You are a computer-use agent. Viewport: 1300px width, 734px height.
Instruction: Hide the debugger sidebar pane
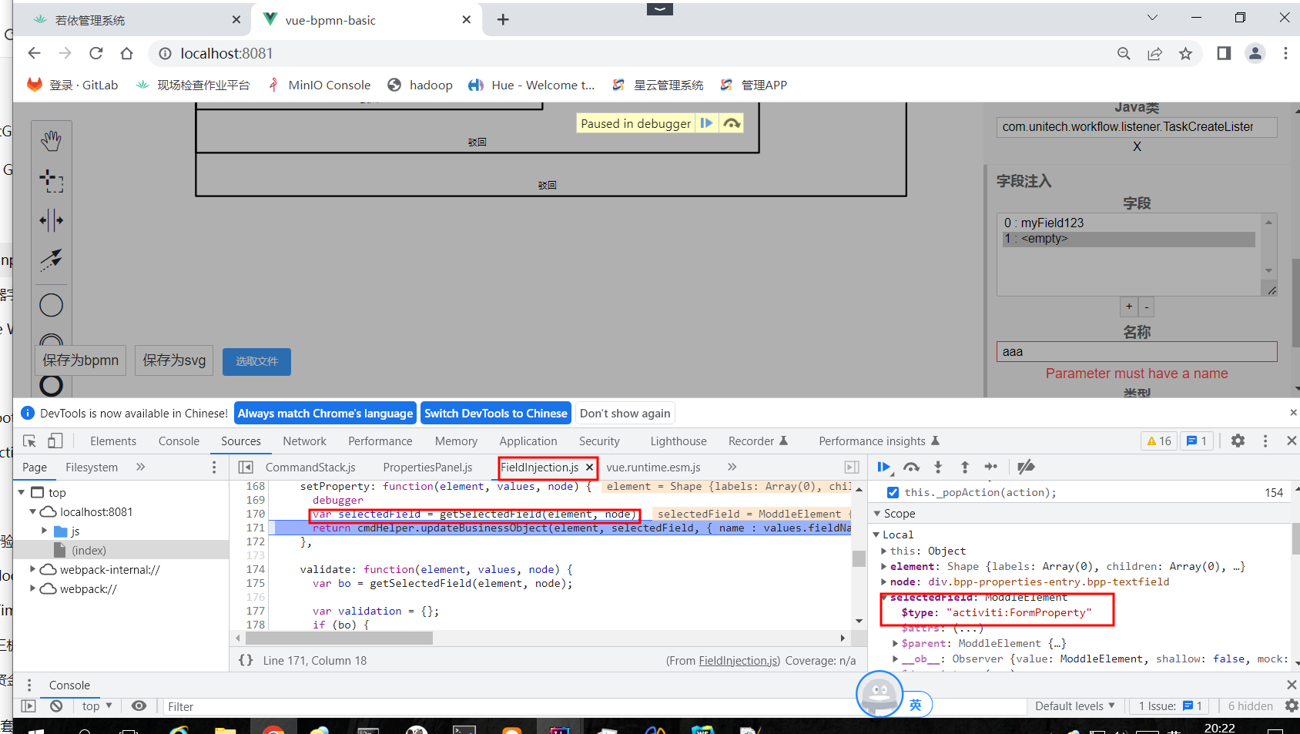click(x=852, y=467)
